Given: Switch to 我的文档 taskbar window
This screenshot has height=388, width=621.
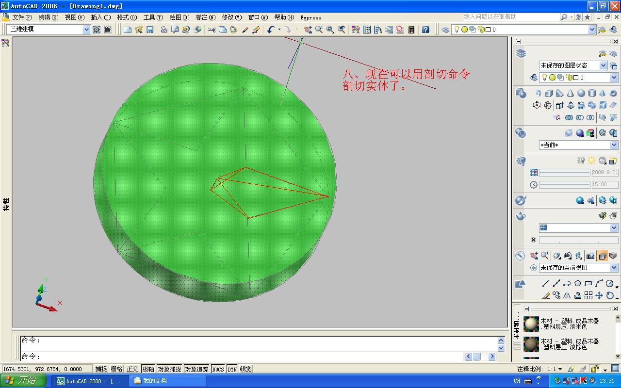Looking at the screenshot, I should [168, 381].
